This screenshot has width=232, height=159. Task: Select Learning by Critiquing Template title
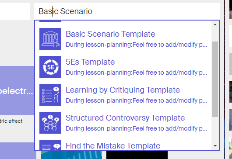coord(123,90)
